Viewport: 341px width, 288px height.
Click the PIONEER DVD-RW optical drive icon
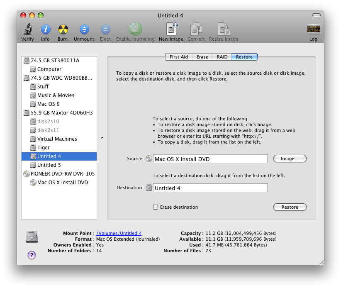coord(26,174)
